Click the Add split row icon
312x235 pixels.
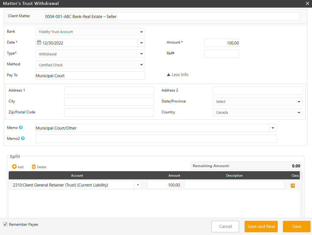click(14, 167)
